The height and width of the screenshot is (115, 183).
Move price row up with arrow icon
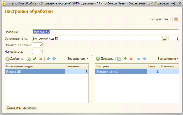(139, 59)
